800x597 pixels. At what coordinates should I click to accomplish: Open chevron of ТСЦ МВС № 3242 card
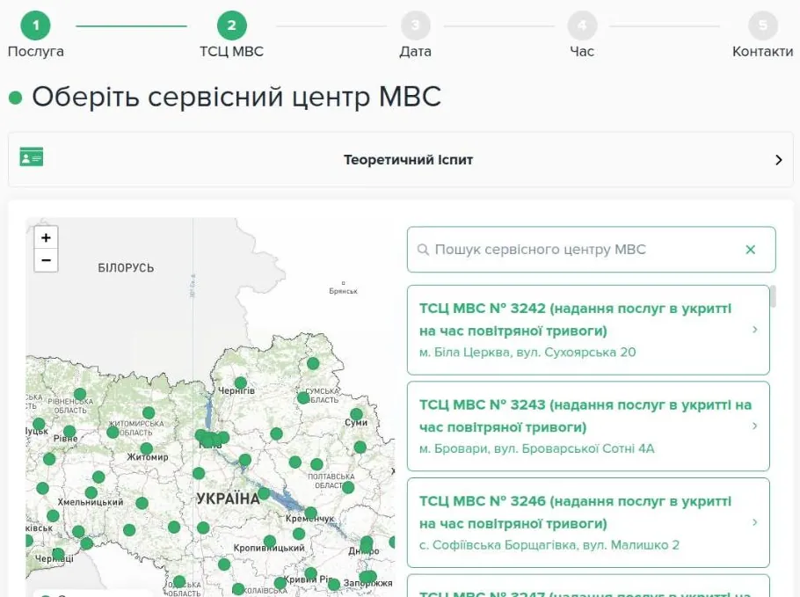755,330
